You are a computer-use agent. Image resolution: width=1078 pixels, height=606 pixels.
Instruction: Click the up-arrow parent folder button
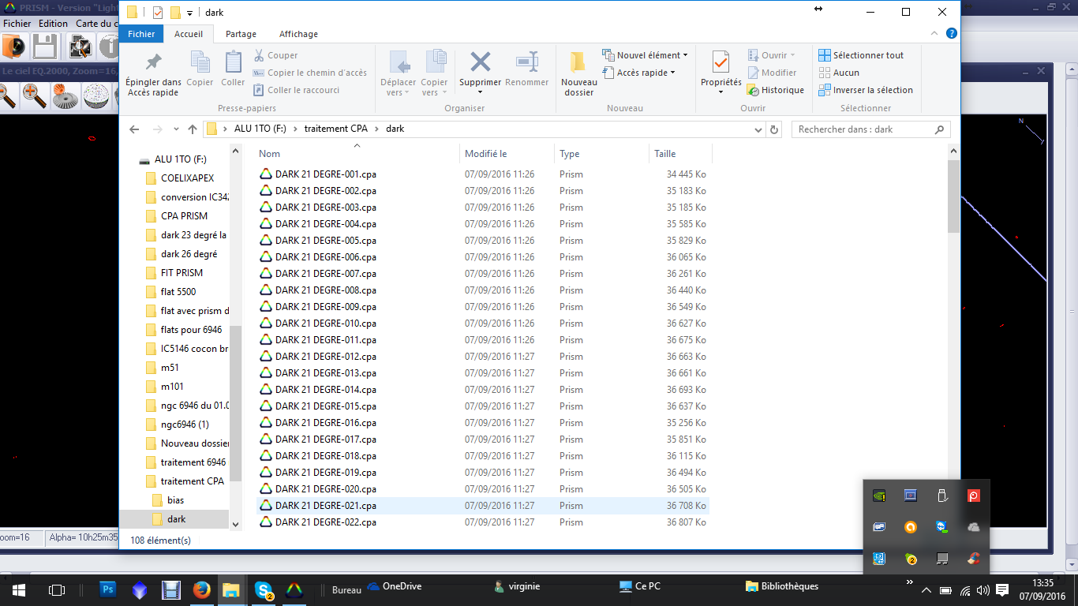[192, 129]
